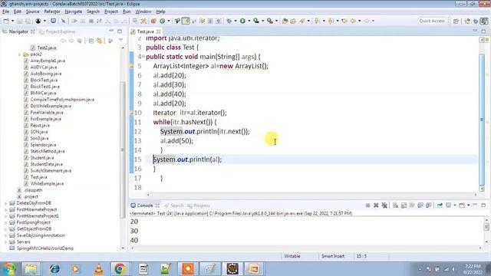Open Eclipse icon in the Windows taskbar

pos(232,269)
